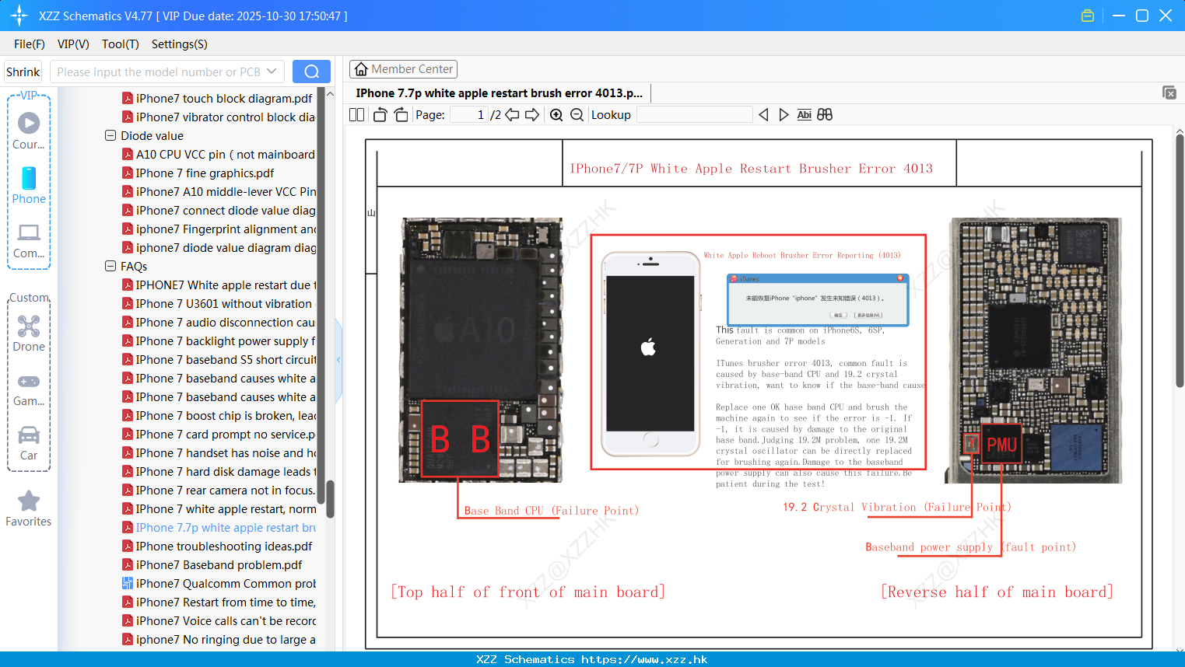Open the Tool(T) menu
This screenshot has height=667, width=1185.
121,44
